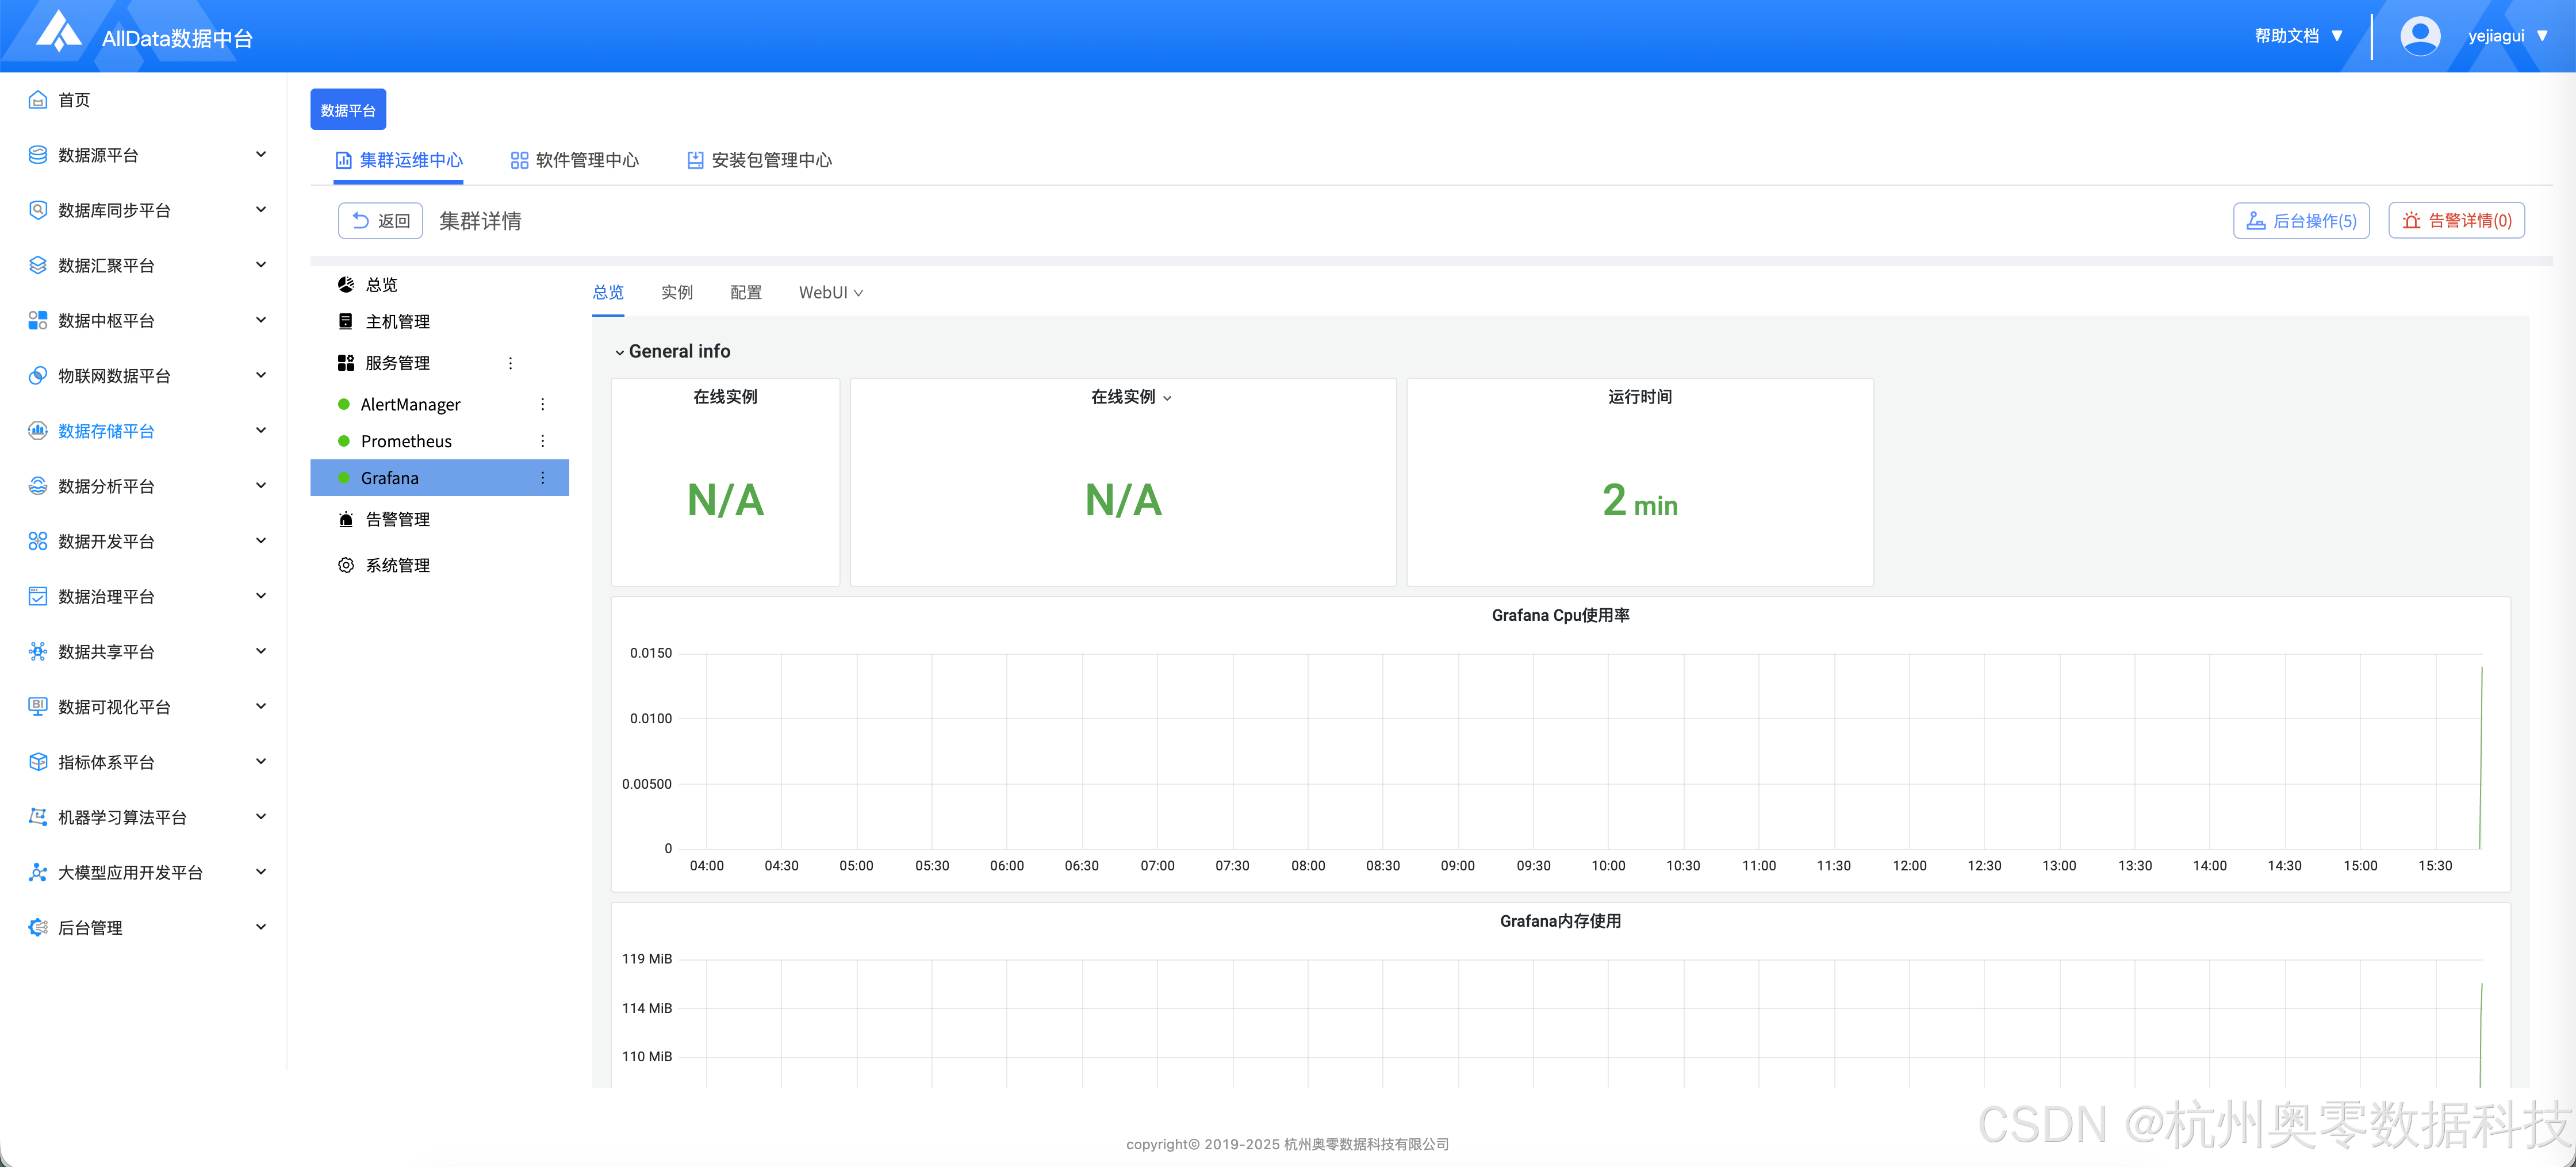Click the 首页 home icon
The width and height of the screenshot is (2576, 1167).
coord(38,100)
